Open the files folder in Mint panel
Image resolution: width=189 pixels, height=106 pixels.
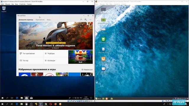(x=112, y=99)
